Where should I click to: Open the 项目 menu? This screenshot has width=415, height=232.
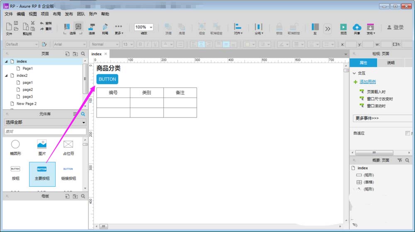click(x=45, y=14)
